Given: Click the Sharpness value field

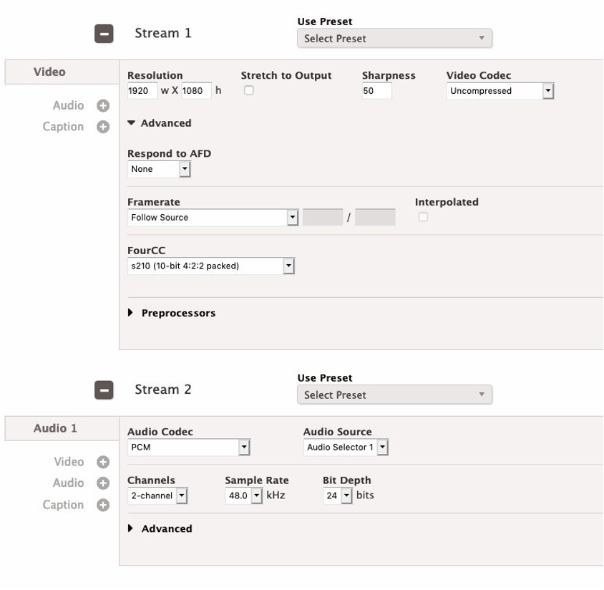Looking at the screenshot, I should coord(376,91).
